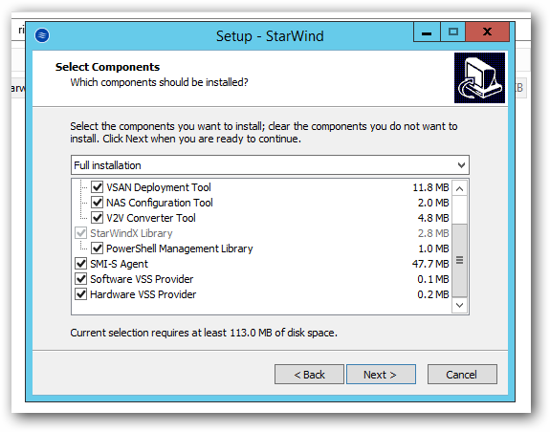The width and height of the screenshot is (550, 432).
Task: Click the '11.8 MB' size value
Action: coord(430,187)
